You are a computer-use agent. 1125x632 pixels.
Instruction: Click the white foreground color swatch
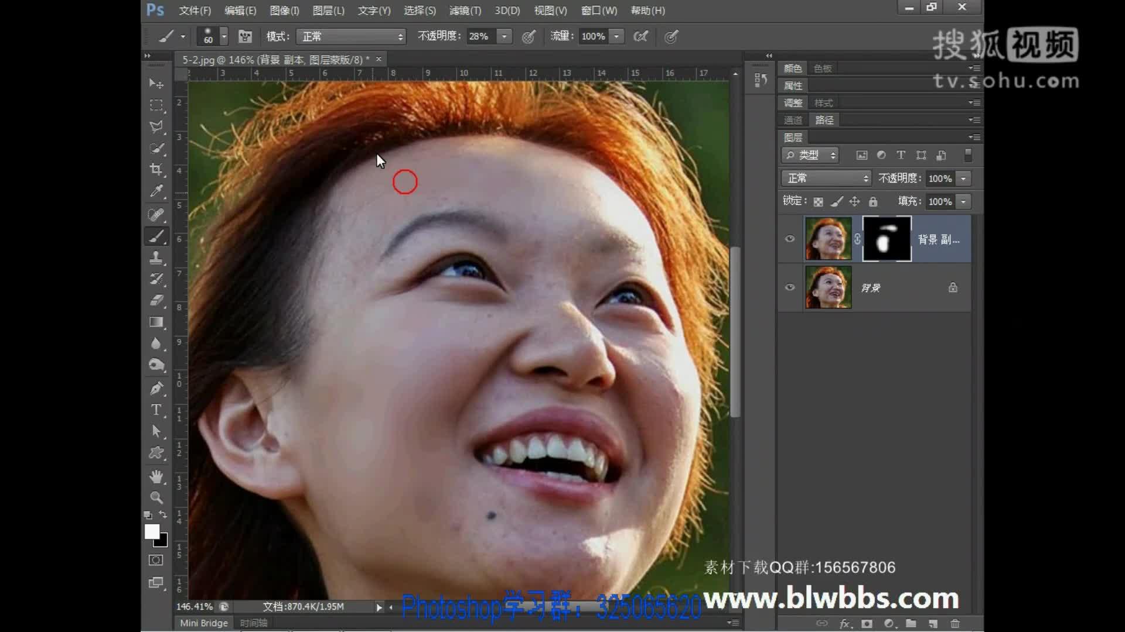click(x=151, y=531)
